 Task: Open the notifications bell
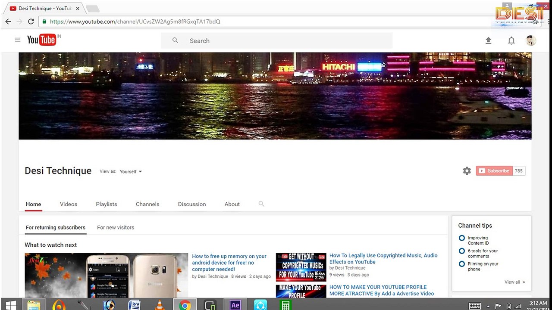click(x=511, y=40)
